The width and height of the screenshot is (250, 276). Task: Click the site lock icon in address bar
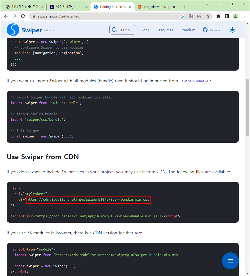34,16
